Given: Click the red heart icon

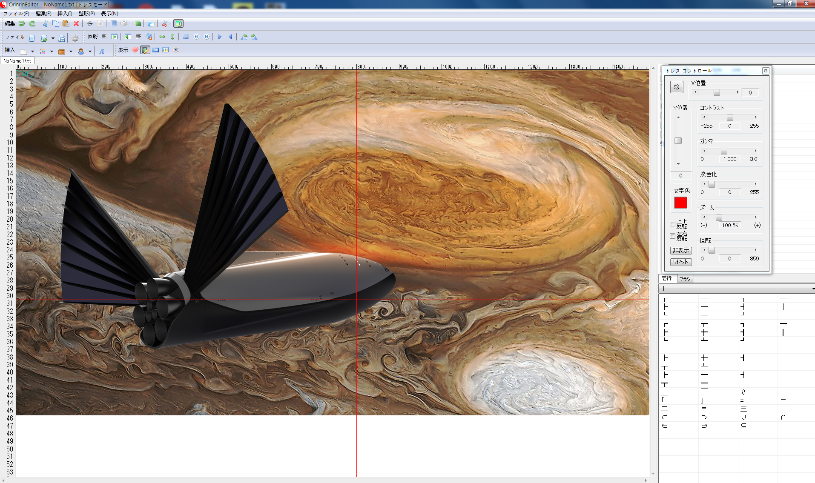Looking at the screenshot, I should tap(135, 50).
